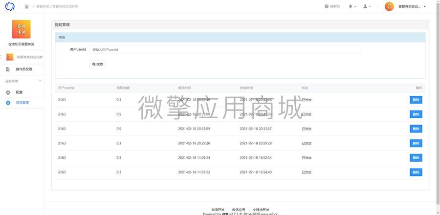Viewport: 440px width, 215px height.
Task: Click the 操作员权限 document icon
Action: point(8,69)
